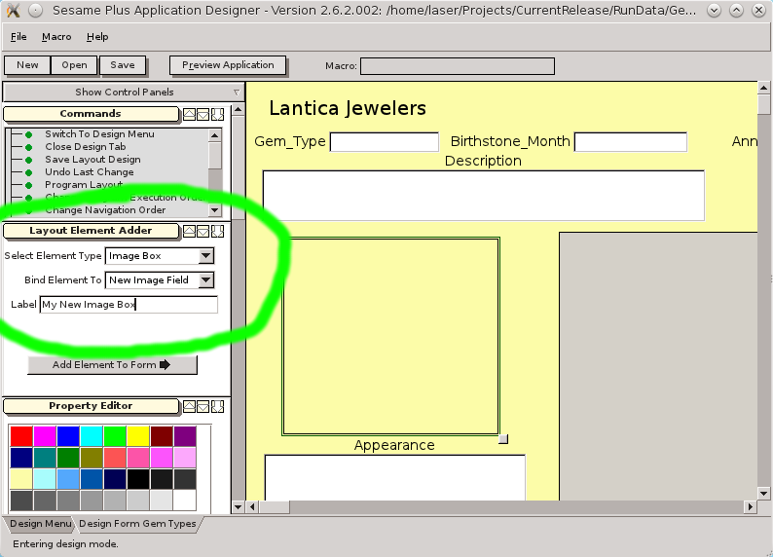This screenshot has width=773, height=557.
Task: Open the Macro menu
Action: 56,36
